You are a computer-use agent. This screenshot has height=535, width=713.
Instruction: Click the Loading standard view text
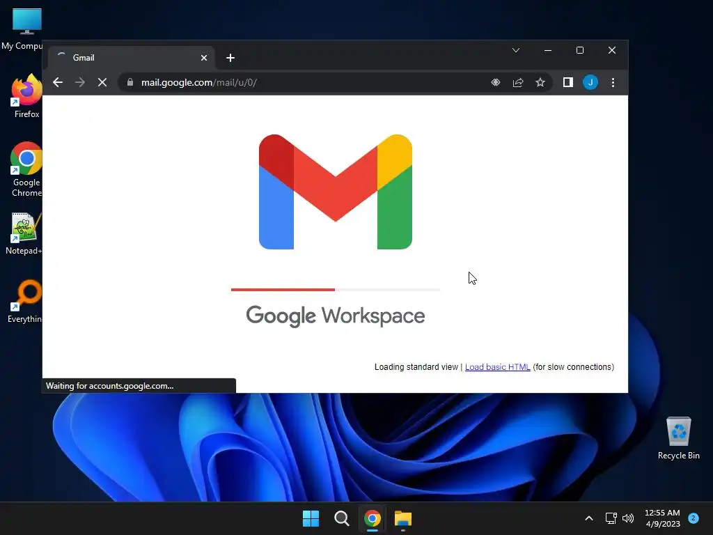pos(416,367)
